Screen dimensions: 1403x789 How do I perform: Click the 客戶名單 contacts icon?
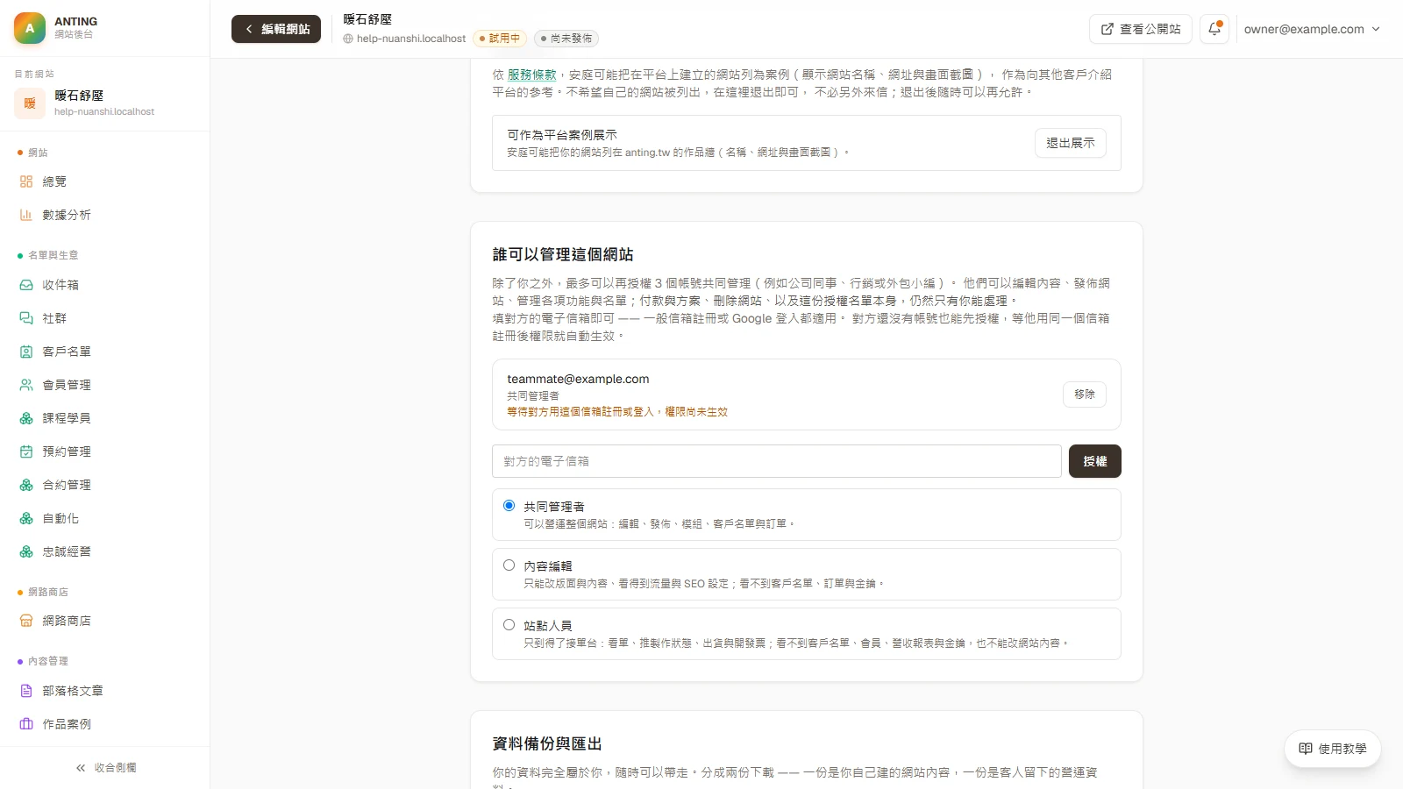click(x=26, y=352)
